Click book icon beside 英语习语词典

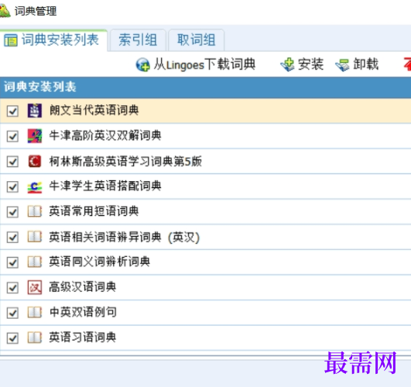pos(35,337)
